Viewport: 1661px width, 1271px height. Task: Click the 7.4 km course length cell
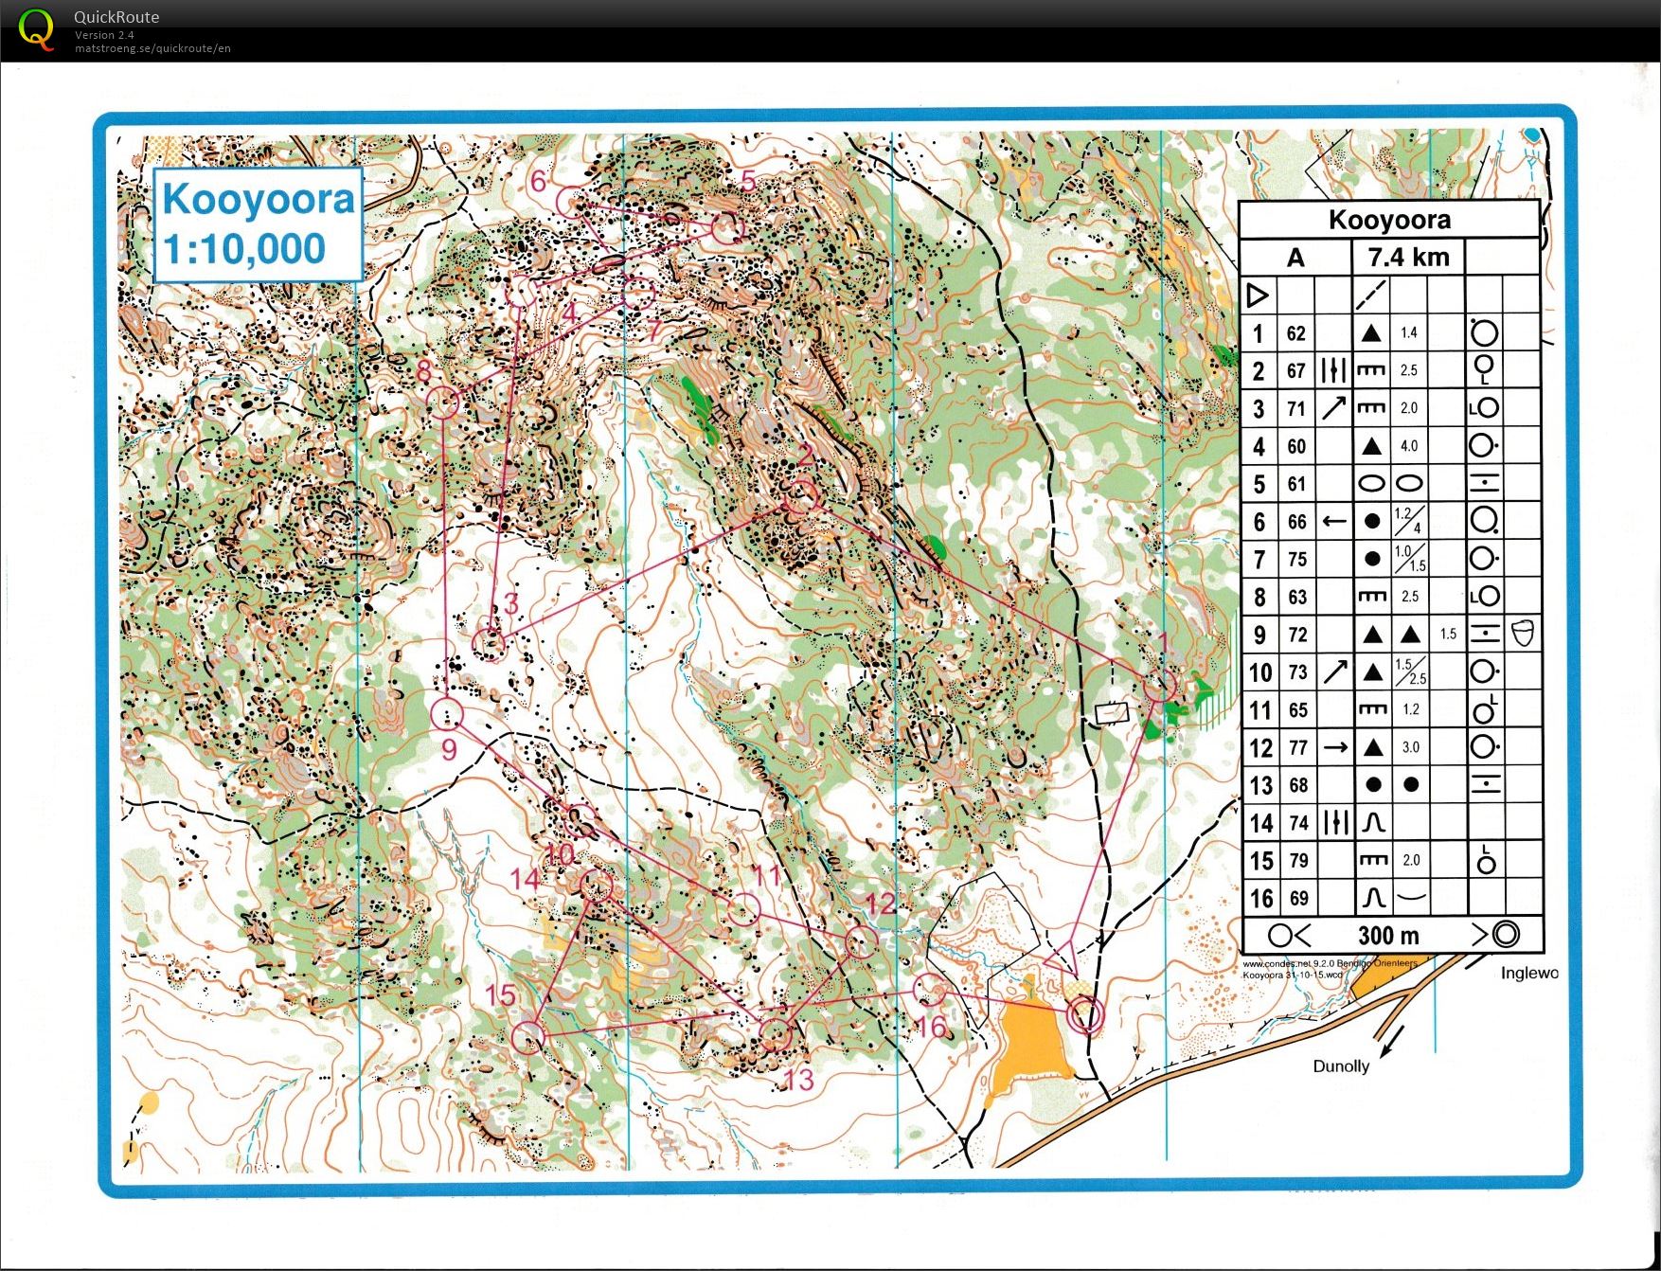[1407, 257]
